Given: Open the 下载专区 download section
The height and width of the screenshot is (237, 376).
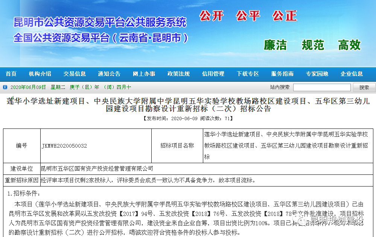Looking at the screenshot, I should [248, 74].
